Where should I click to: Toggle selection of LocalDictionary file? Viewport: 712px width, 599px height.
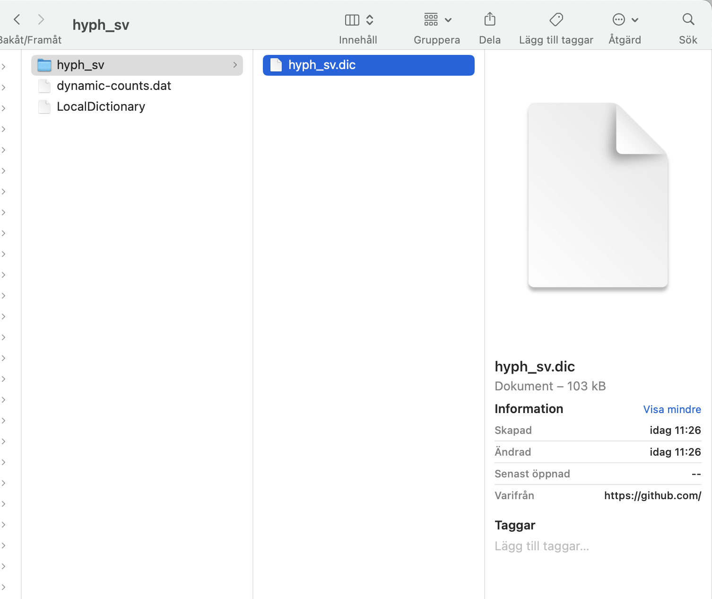101,106
